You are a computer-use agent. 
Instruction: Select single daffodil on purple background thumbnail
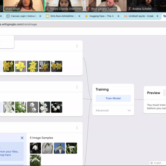(x=20, y=66)
